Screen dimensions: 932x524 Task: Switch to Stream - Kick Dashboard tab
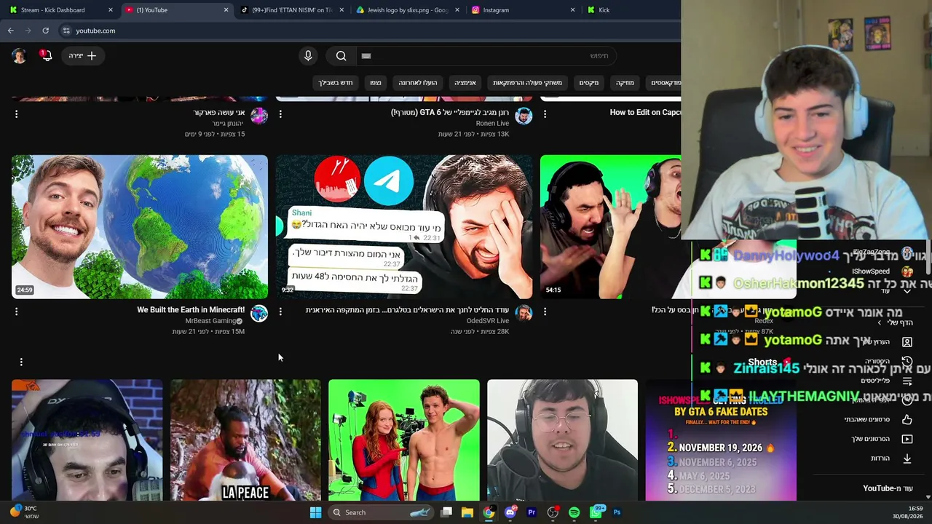[x=61, y=10]
